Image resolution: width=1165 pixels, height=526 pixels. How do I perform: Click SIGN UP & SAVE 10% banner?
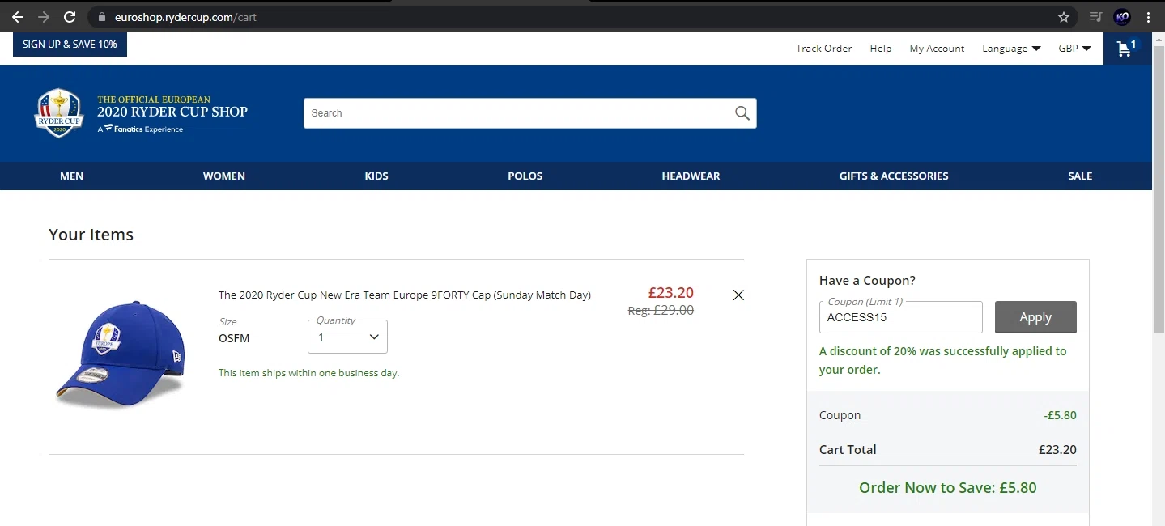click(70, 45)
